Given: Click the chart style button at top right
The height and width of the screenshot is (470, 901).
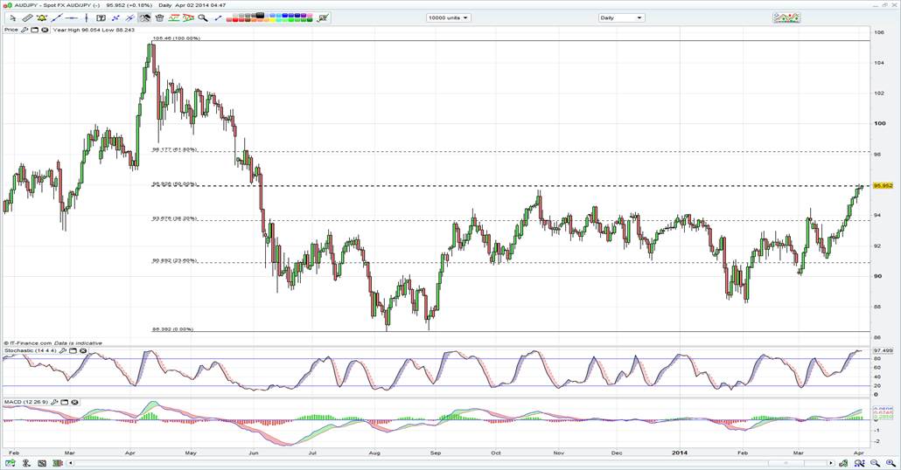Looking at the screenshot, I should [x=786, y=17].
